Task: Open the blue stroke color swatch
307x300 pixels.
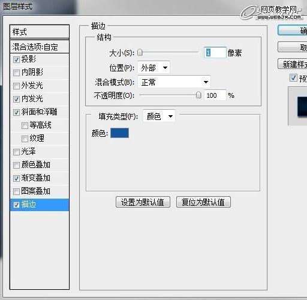Action: (119, 133)
